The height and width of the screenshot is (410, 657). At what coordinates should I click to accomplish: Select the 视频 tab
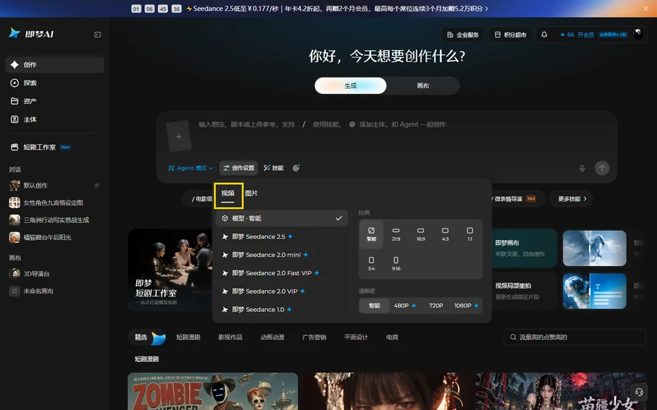[x=228, y=193]
